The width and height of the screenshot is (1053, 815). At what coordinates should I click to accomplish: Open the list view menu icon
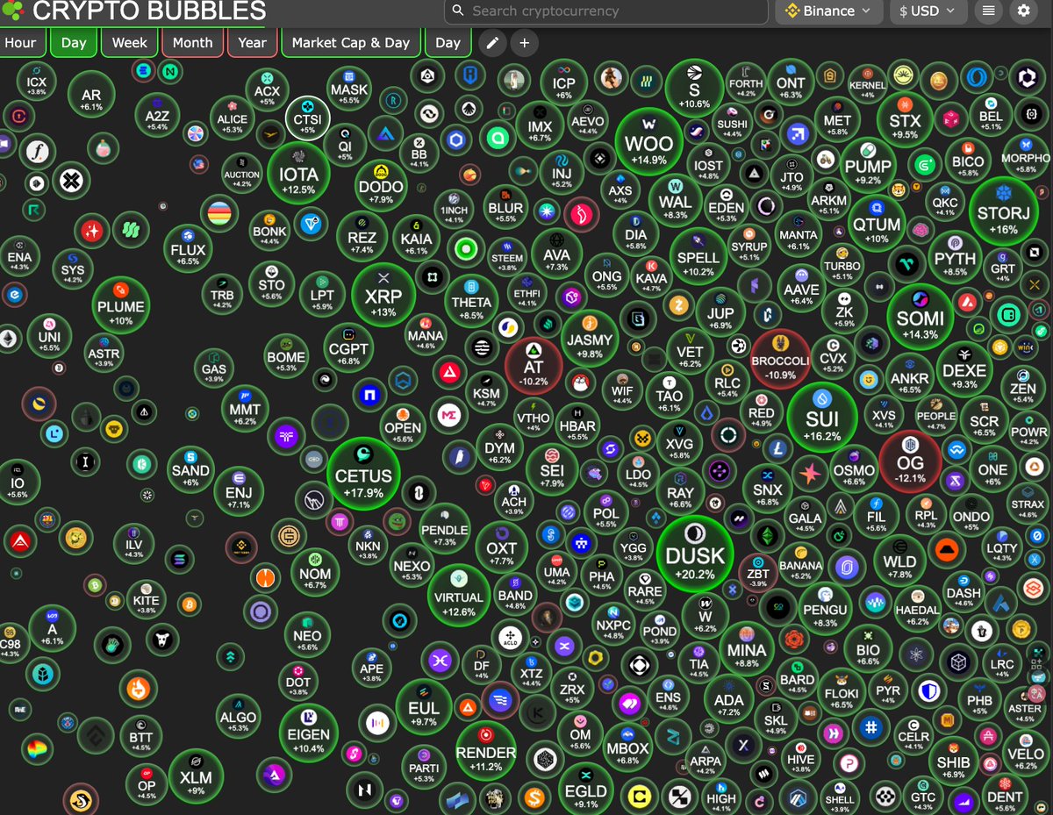point(989,11)
